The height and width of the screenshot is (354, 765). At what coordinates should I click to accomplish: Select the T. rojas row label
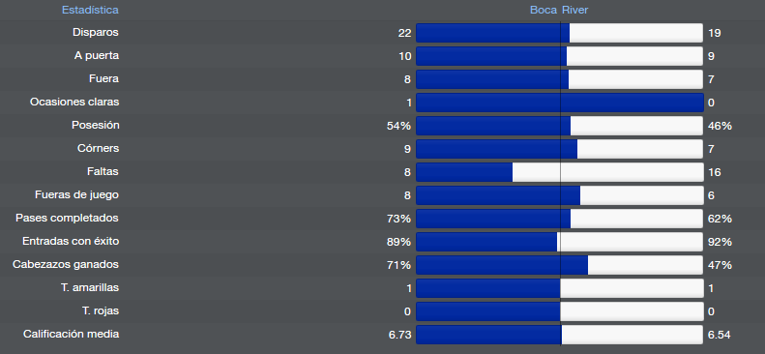pos(101,310)
